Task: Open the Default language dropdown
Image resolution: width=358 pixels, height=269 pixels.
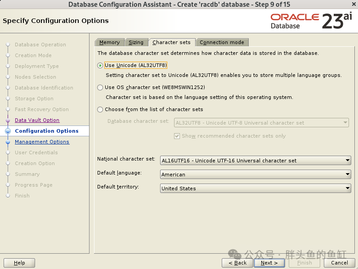Action: click(255, 175)
